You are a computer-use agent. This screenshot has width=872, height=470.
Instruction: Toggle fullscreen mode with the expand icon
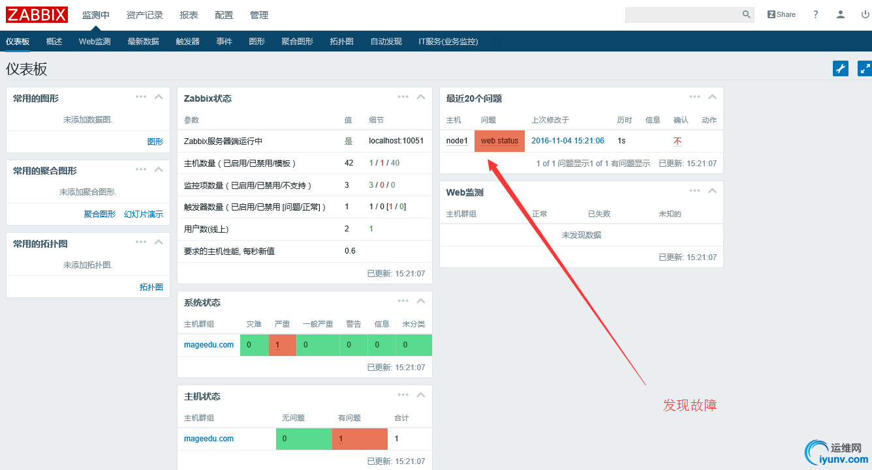[865, 68]
